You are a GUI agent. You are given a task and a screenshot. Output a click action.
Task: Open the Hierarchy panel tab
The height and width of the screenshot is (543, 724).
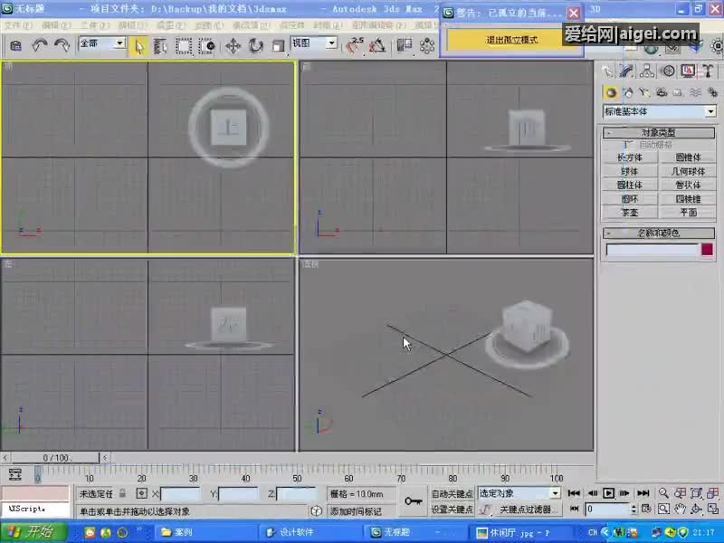pos(648,71)
